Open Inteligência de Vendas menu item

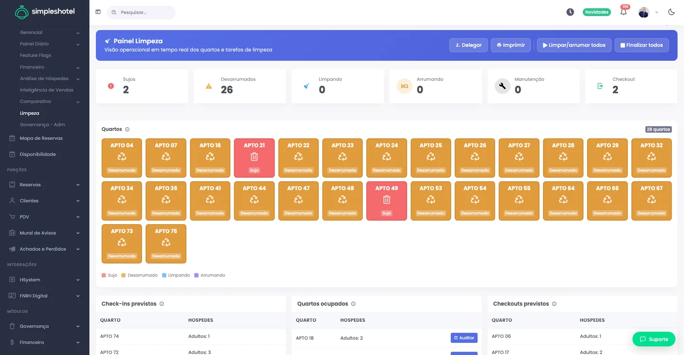tap(47, 90)
